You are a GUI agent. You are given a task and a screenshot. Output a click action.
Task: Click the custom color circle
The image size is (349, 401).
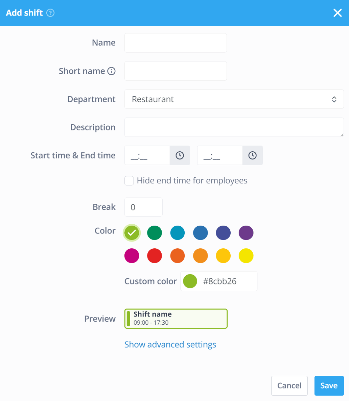(190, 281)
